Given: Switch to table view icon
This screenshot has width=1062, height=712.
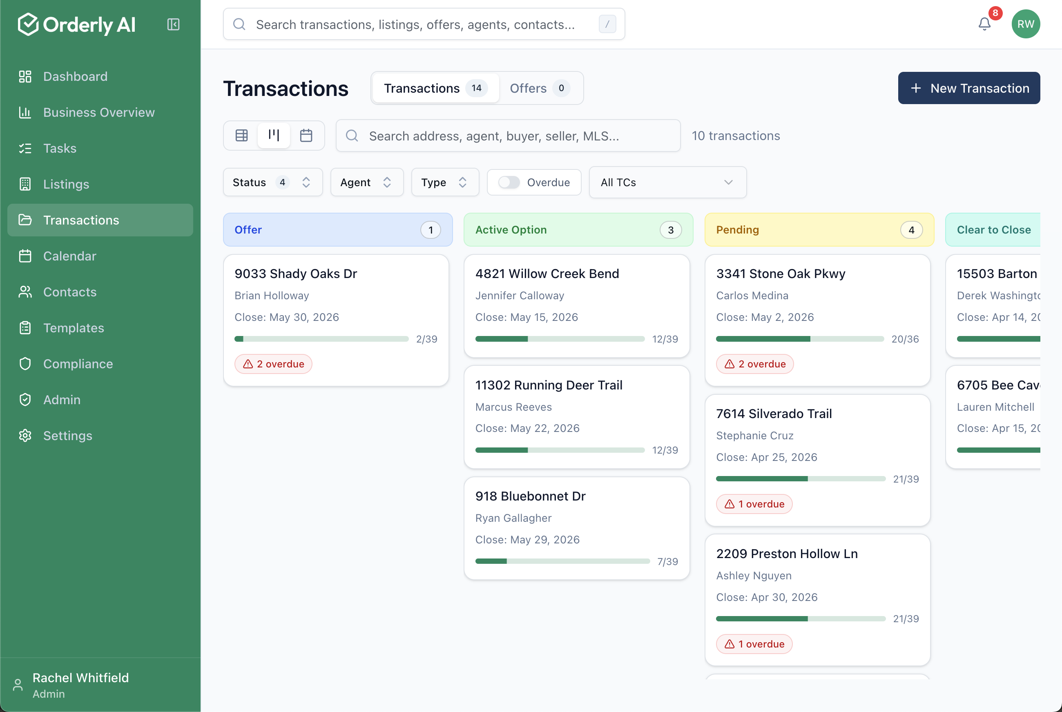Looking at the screenshot, I should tap(242, 135).
